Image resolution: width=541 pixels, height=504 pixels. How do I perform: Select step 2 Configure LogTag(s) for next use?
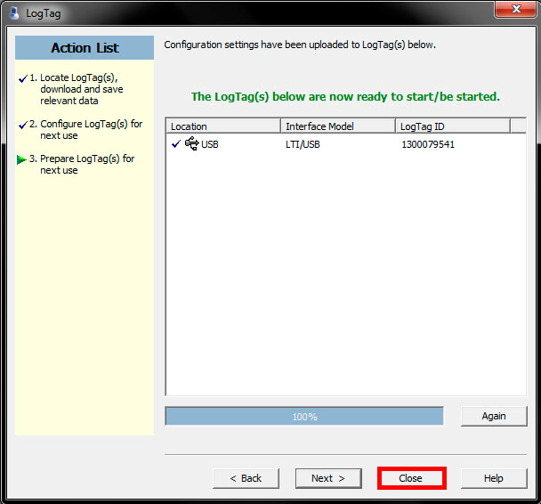click(x=91, y=130)
